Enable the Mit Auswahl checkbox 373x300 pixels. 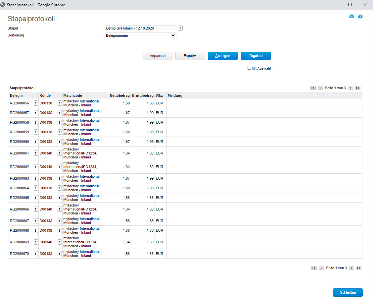pos(250,68)
